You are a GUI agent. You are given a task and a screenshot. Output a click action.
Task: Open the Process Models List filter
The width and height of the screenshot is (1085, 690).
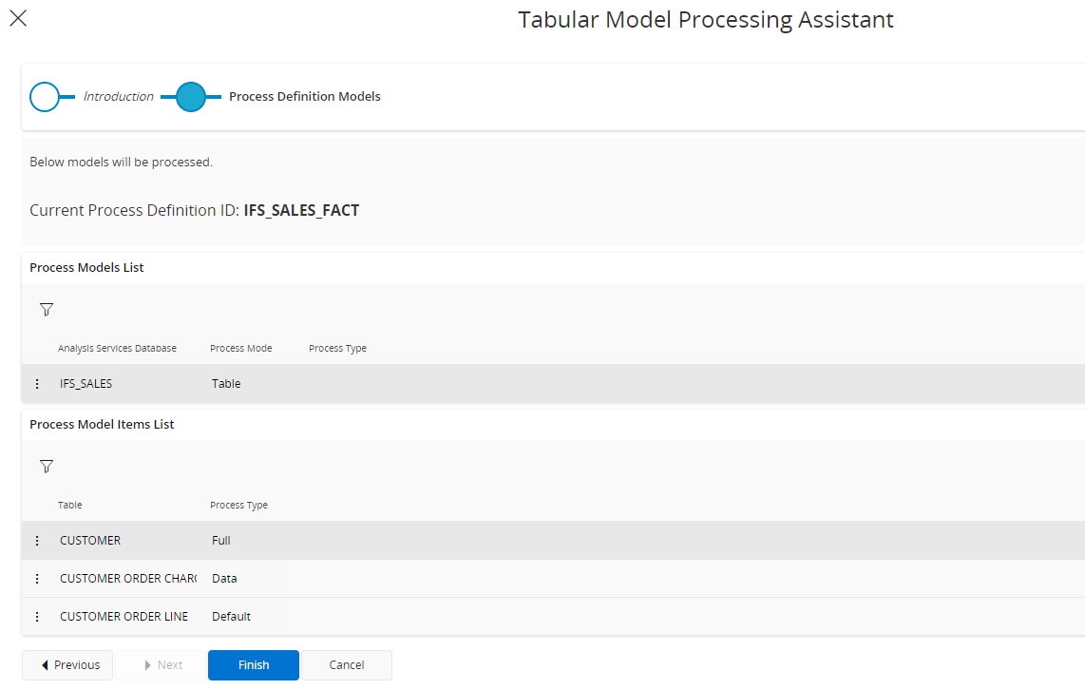coord(46,308)
